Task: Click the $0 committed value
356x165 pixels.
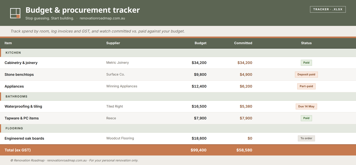Action: pos(250,138)
